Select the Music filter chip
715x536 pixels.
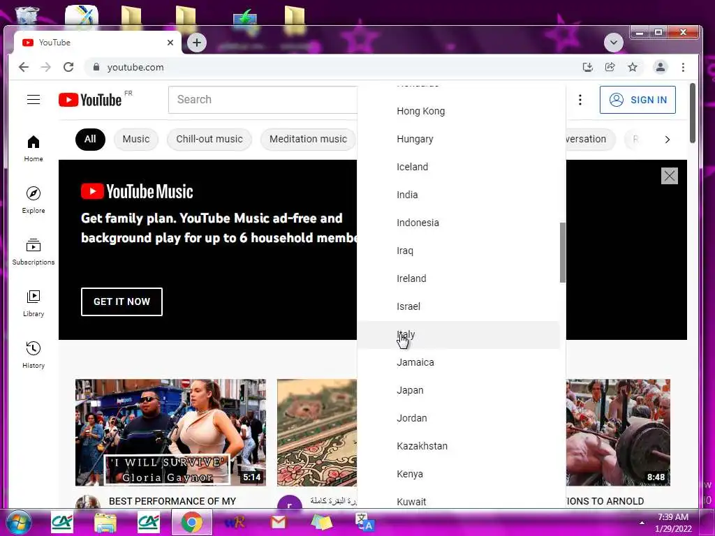(x=136, y=139)
